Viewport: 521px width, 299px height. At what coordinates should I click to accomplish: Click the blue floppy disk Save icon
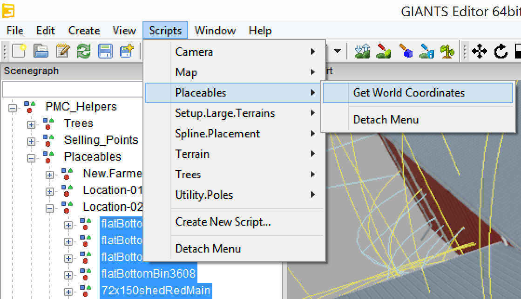[x=105, y=51]
